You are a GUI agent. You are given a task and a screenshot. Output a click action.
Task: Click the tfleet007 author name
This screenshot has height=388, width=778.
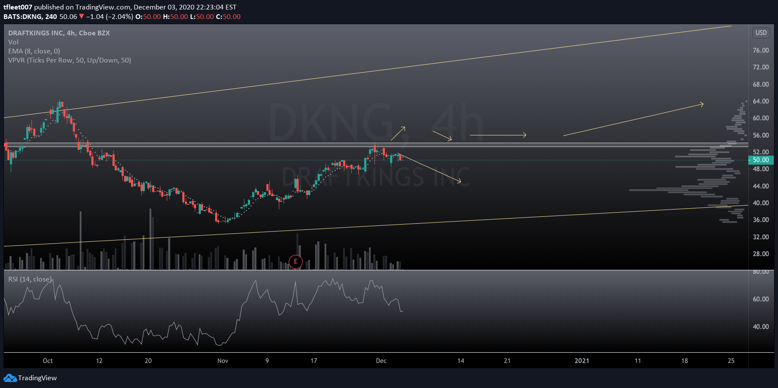coord(18,7)
